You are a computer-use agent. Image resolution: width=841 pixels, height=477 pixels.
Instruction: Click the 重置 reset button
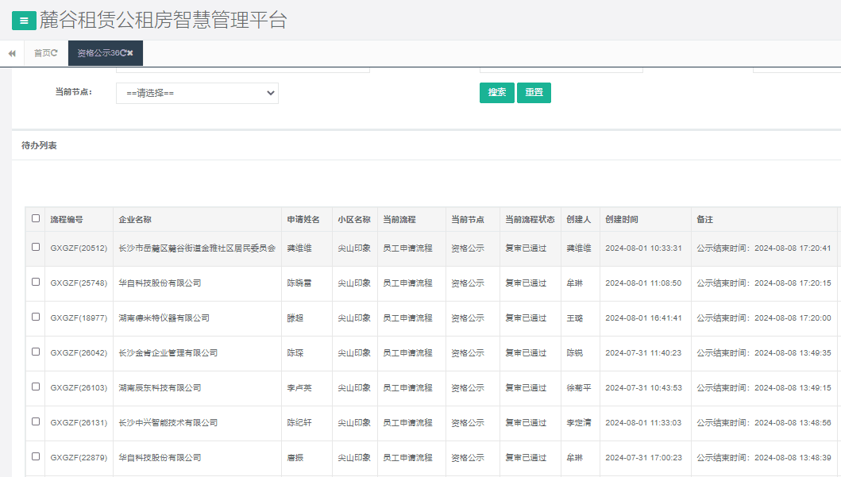click(x=534, y=92)
